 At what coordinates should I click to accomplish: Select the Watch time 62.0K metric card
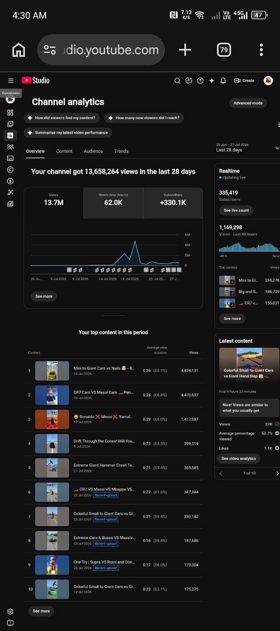click(x=113, y=203)
